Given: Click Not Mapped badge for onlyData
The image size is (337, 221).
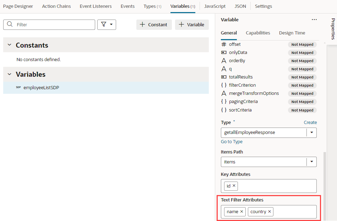Looking at the screenshot, I should 302,53.
